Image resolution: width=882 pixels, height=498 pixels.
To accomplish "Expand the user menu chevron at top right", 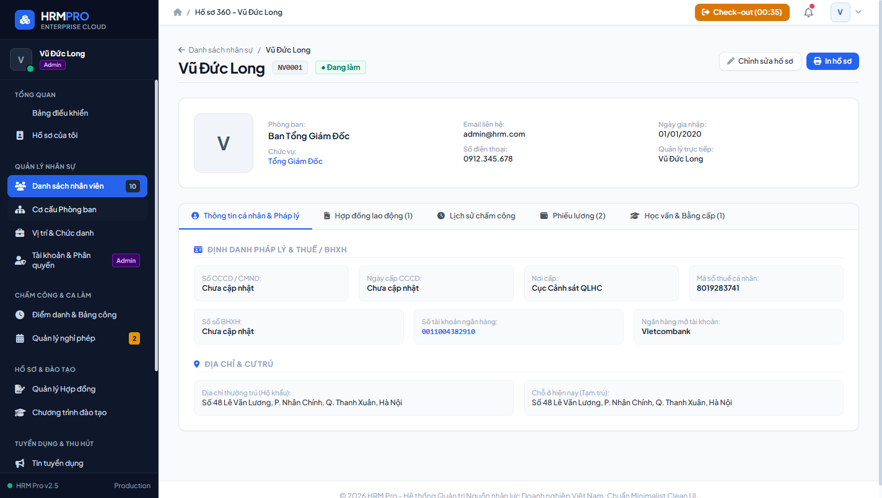I will tap(858, 12).
